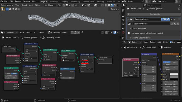
Task: Click fake user shield beside Geometry Nodes in modifier
Action: tap(172, 24)
